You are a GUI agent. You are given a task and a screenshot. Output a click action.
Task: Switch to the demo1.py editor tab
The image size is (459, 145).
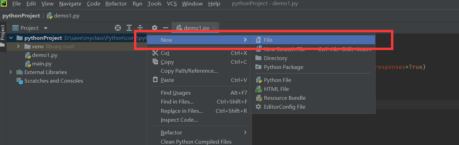click(196, 28)
